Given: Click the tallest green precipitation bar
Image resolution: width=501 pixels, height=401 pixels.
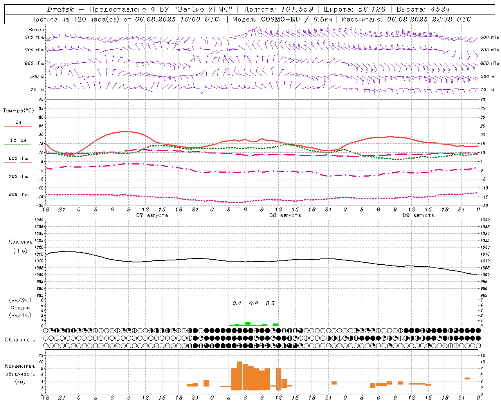Looking at the screenshot, I should coord(248,324).
